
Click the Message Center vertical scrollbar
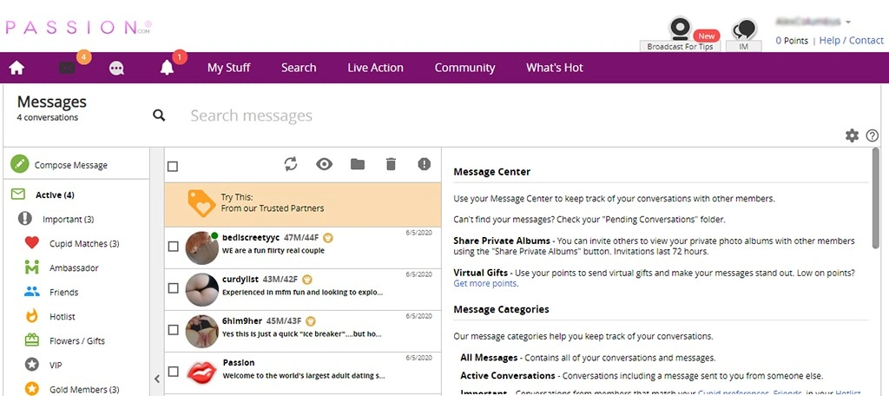[x=875, y=199]
